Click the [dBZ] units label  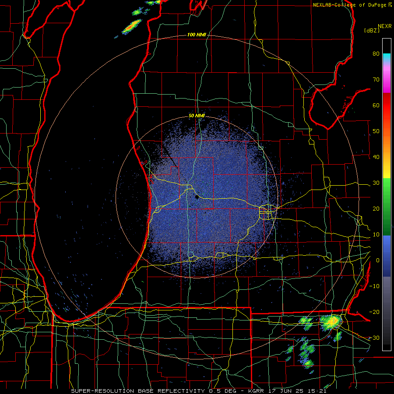(x=372, y=30)
